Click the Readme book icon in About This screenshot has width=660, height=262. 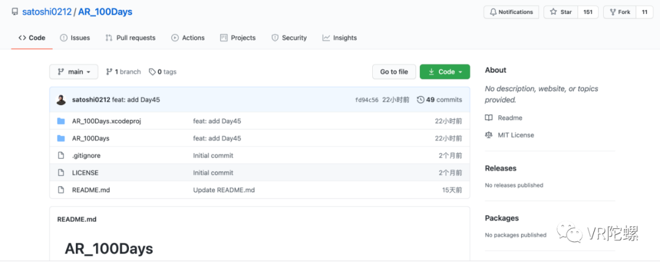click(x=489, y=118)
